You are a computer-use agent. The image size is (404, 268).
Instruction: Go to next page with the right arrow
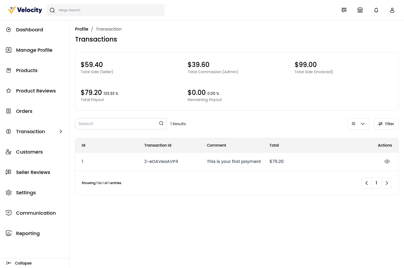point(387,183)
